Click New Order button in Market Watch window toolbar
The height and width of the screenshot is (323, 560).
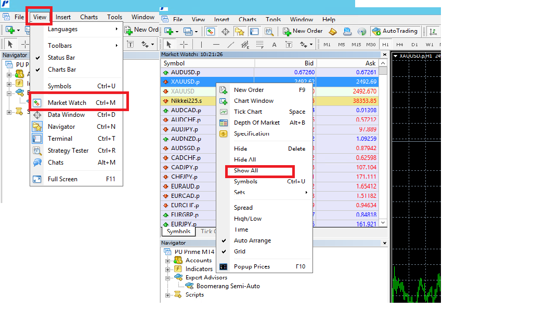click(x=303, y=31)
